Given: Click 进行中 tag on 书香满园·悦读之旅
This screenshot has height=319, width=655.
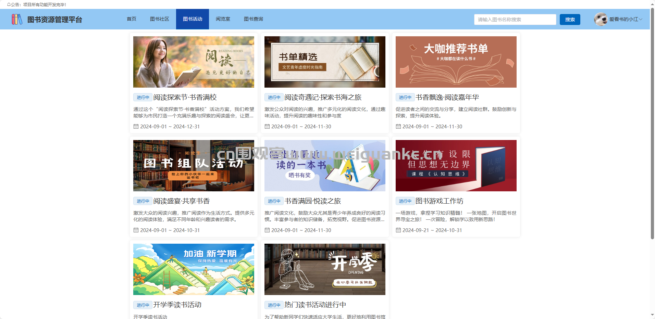Looking at the screenshot, I should (274, 201).
